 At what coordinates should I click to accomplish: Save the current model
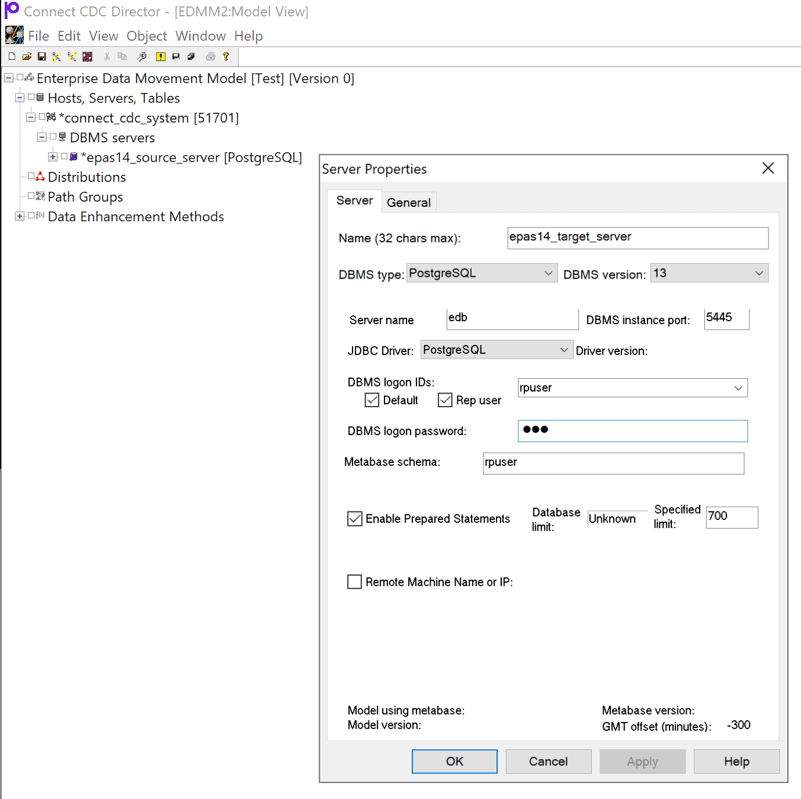(41, 56)
